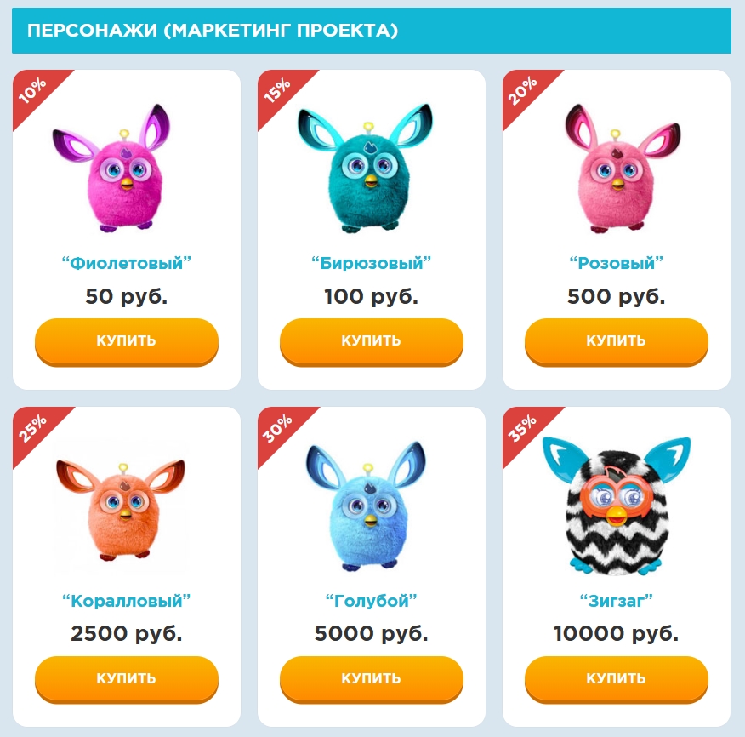This screenshot has height=737, width=745.
Task: Click Купить under Бирюзовый character
Action: 372,341
